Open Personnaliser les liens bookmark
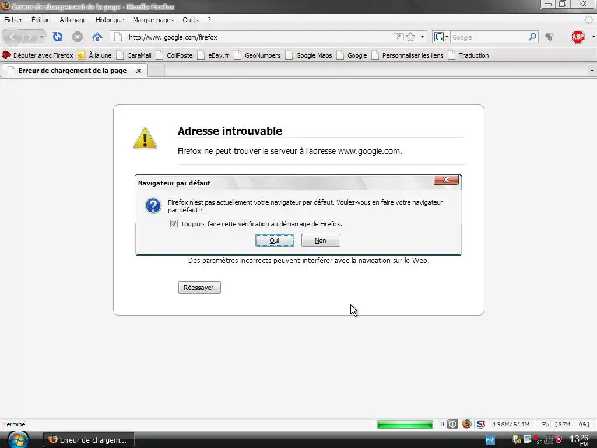597x448 pixels. [x=408, y=55]
